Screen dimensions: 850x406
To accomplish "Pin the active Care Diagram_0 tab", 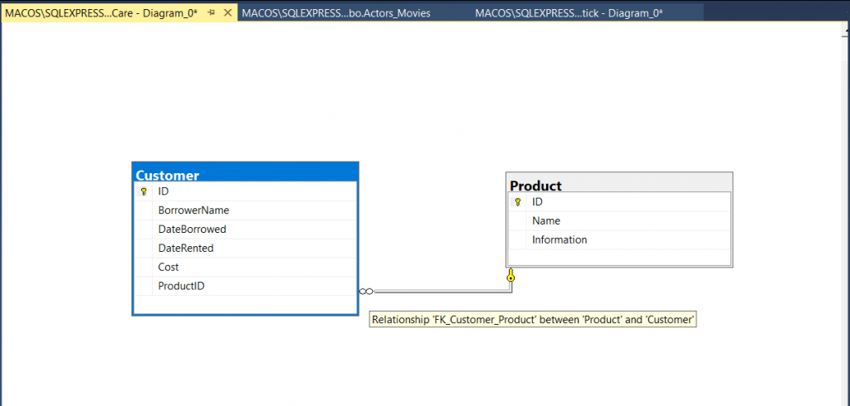I will pos(212,13).
